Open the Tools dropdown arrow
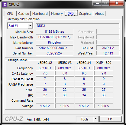Image resolution: width=126 pixels, height=125 pixels. [95, 119]
